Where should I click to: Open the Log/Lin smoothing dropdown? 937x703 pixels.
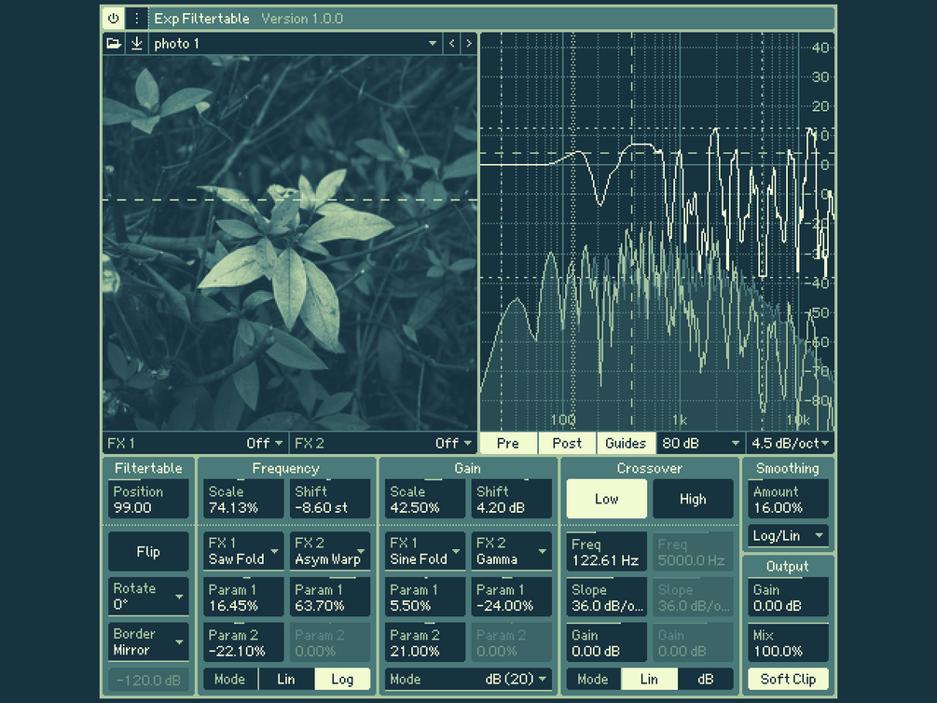point(788,536)
